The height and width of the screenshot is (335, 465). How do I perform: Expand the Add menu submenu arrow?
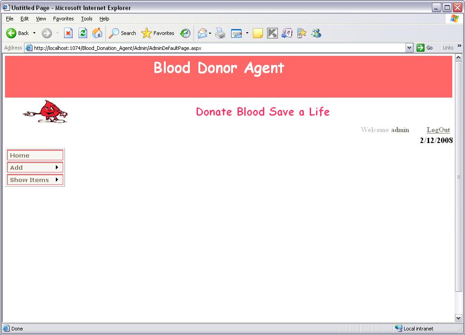pos(57,167)
